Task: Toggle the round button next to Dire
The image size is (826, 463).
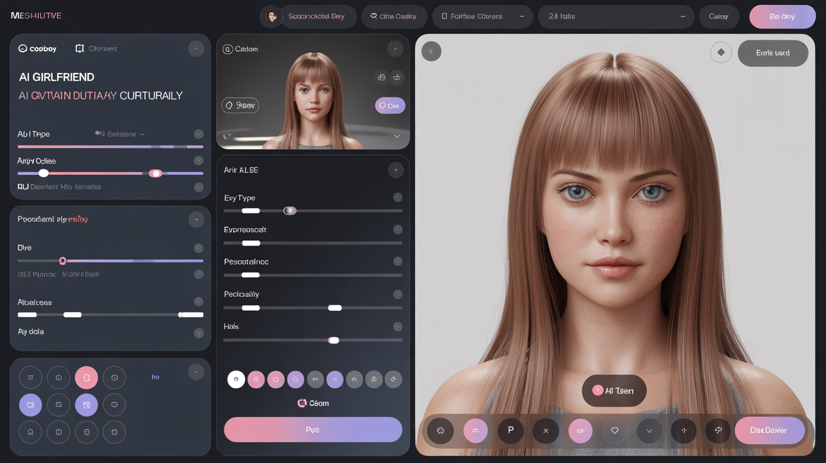Action: (x=198, y=248)
